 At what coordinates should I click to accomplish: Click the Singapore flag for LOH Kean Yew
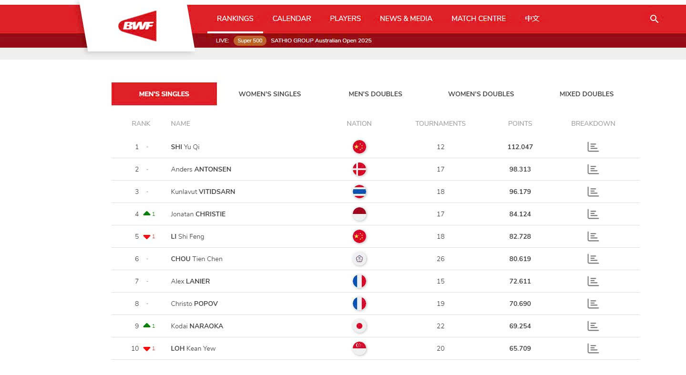click(359, 348)
